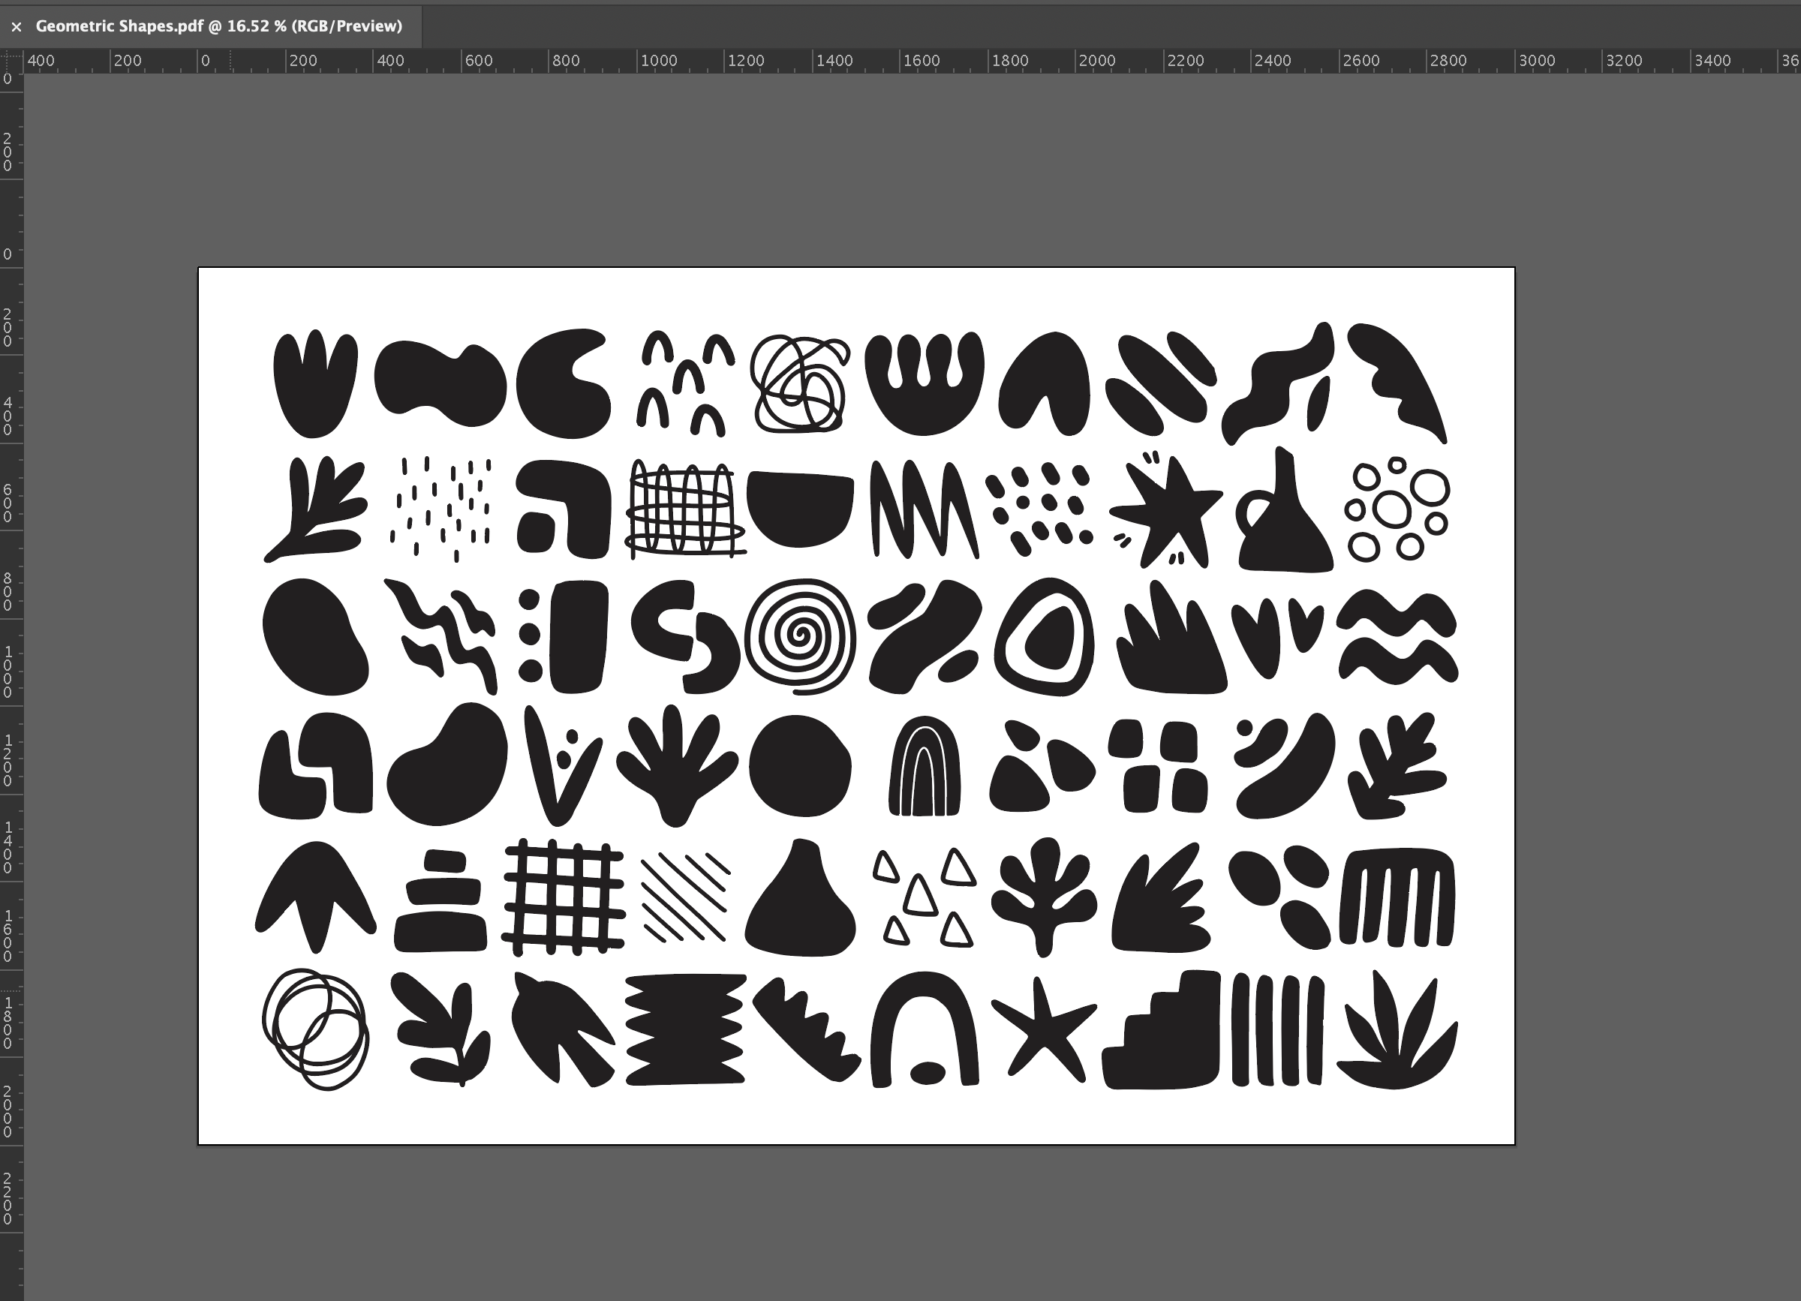Close the Geometric Shapes.pdf document tab

pyautogui.click(x=16, y=27)
